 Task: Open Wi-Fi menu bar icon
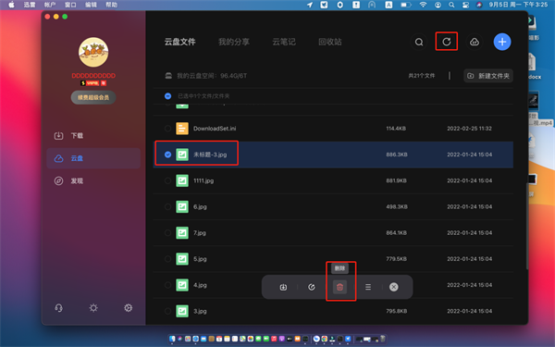coord(423,5)
